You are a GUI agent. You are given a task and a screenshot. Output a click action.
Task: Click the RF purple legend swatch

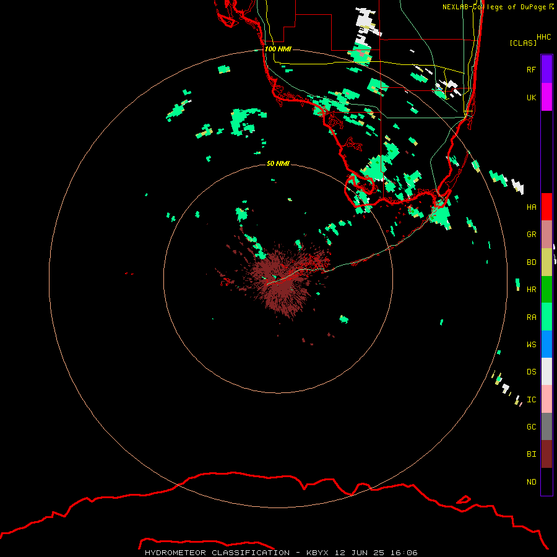tap(546, 69)
